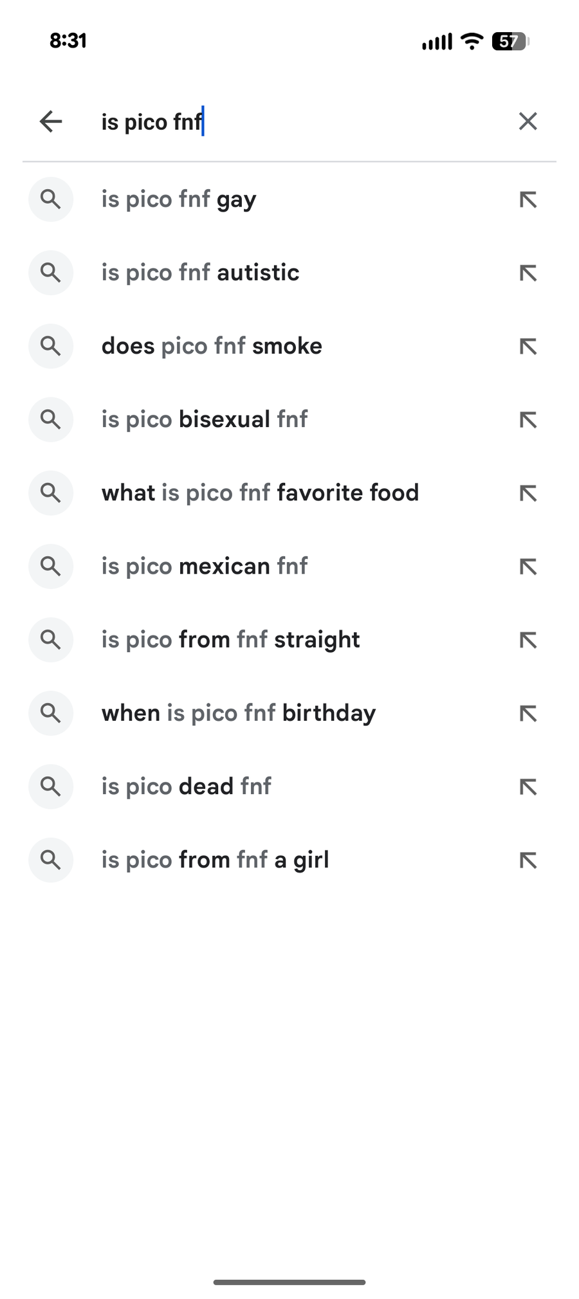579x1299 pixels.
Task: Open 'what is pico fnf favorite food' suggestion
Action: click(x=260, y=493)
